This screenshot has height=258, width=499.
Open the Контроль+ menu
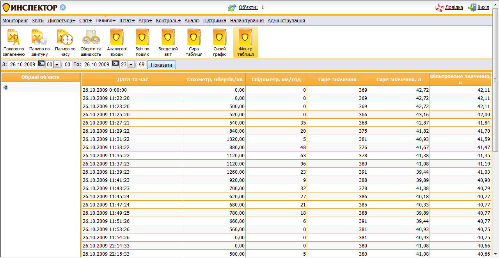tap(168, 21)
